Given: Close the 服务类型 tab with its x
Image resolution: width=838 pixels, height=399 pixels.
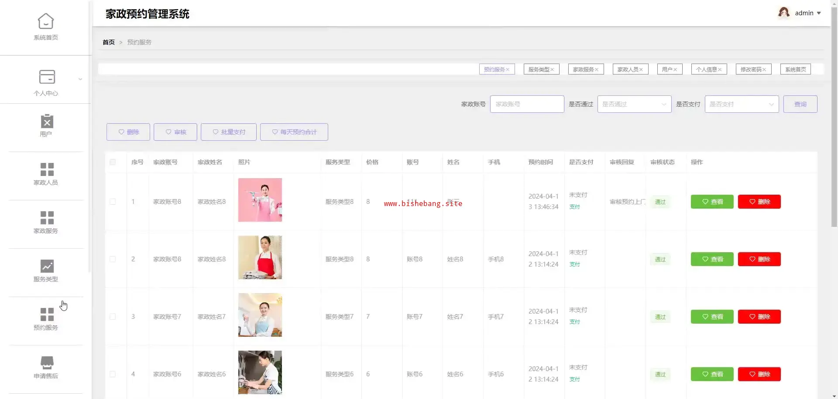Looking at the screenshot, I should [x=552, y=70].
